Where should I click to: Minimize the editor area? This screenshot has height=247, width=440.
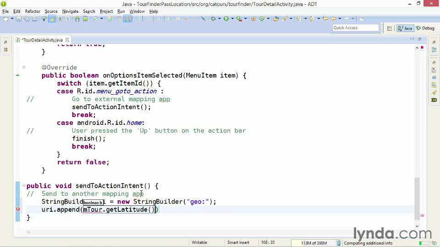tap(412, 39)
